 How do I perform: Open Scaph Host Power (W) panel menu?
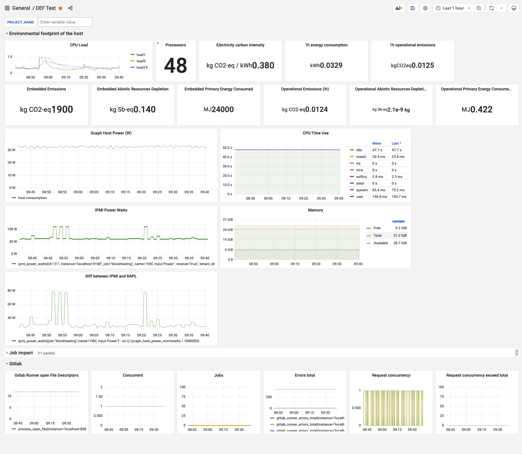click(111, 133)
